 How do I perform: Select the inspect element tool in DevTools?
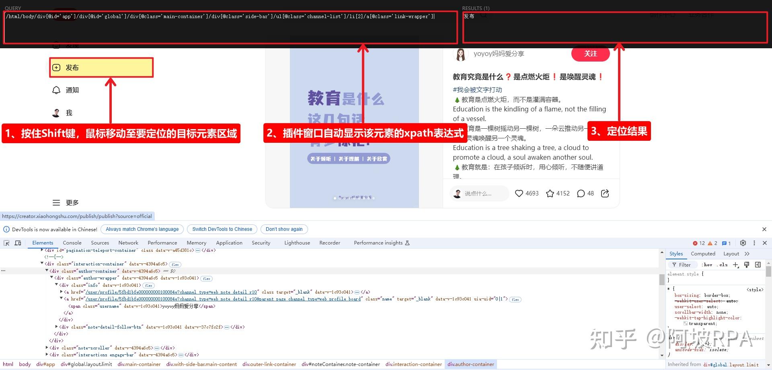[6, 243]
